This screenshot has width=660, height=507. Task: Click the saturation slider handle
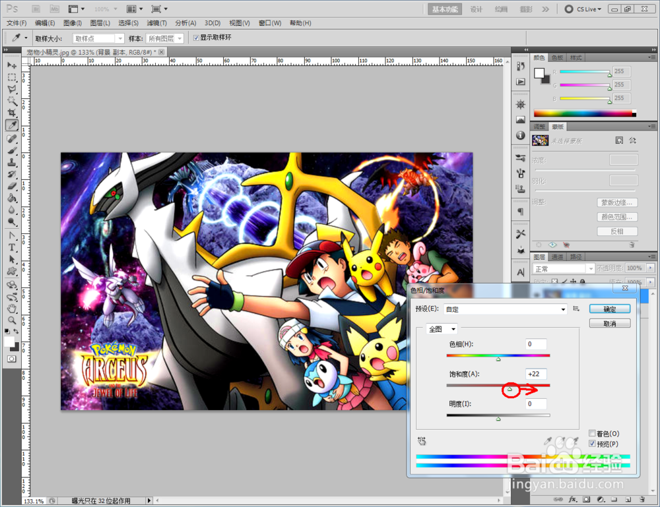point(510,389)
